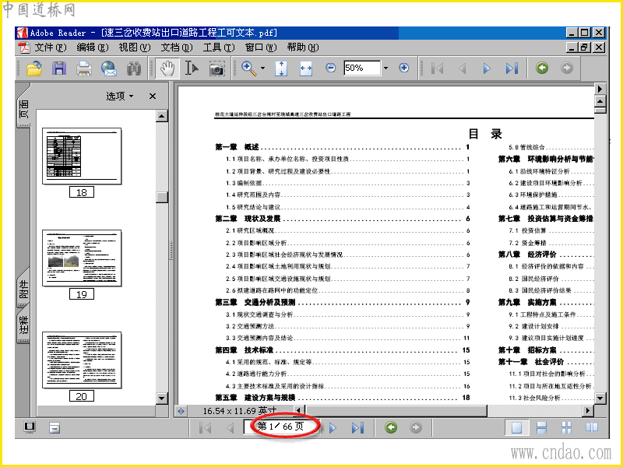Select Continuous page layout mode
The image size is (623, 467).
(x=541, y=427)
